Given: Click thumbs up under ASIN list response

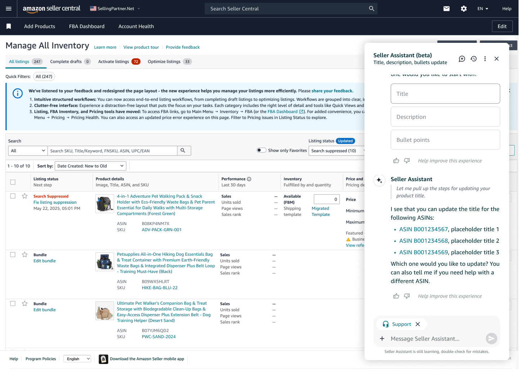Looking at the screenshot, I should coord(396,296).
